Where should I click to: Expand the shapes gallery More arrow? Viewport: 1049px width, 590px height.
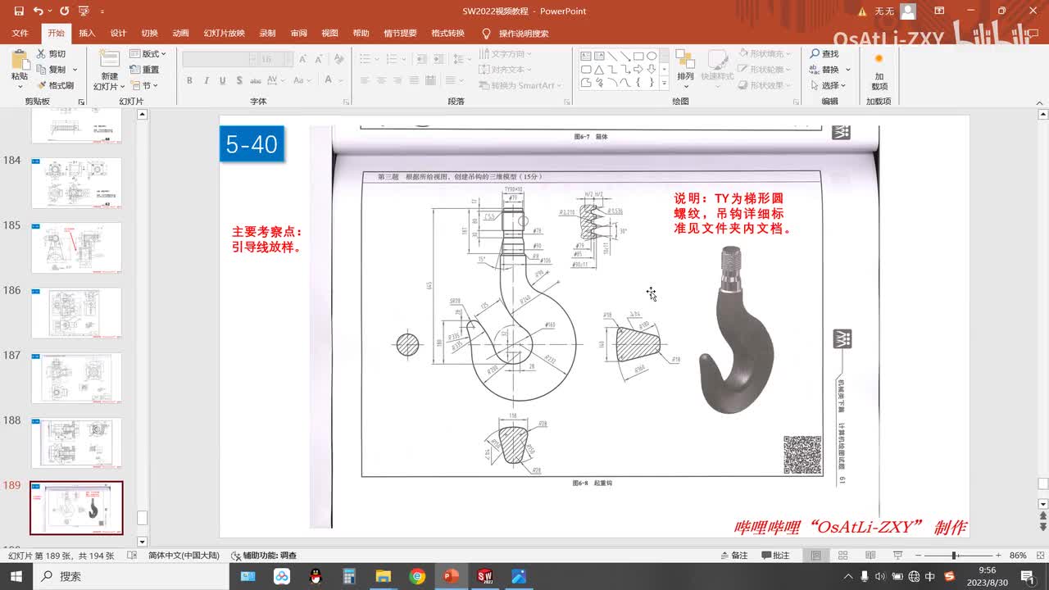[665, 83]
